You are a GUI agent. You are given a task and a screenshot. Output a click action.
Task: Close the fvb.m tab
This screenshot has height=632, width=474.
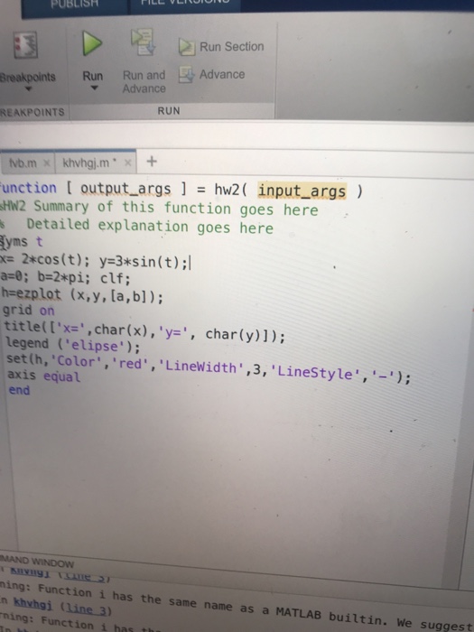click(47, 163)
